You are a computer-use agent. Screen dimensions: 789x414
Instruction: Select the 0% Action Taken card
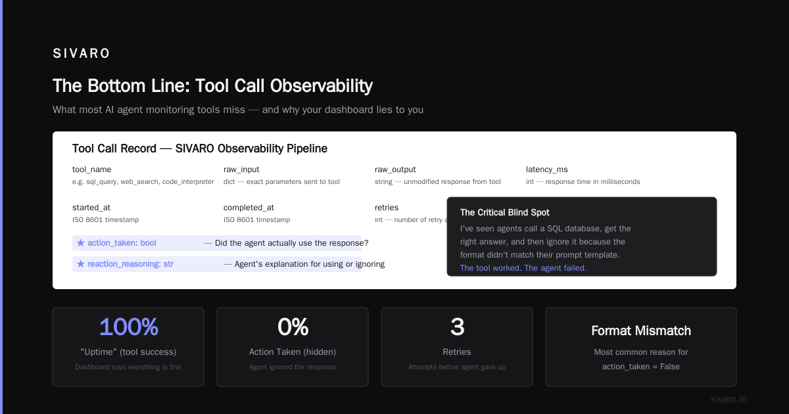pos(293,347)
